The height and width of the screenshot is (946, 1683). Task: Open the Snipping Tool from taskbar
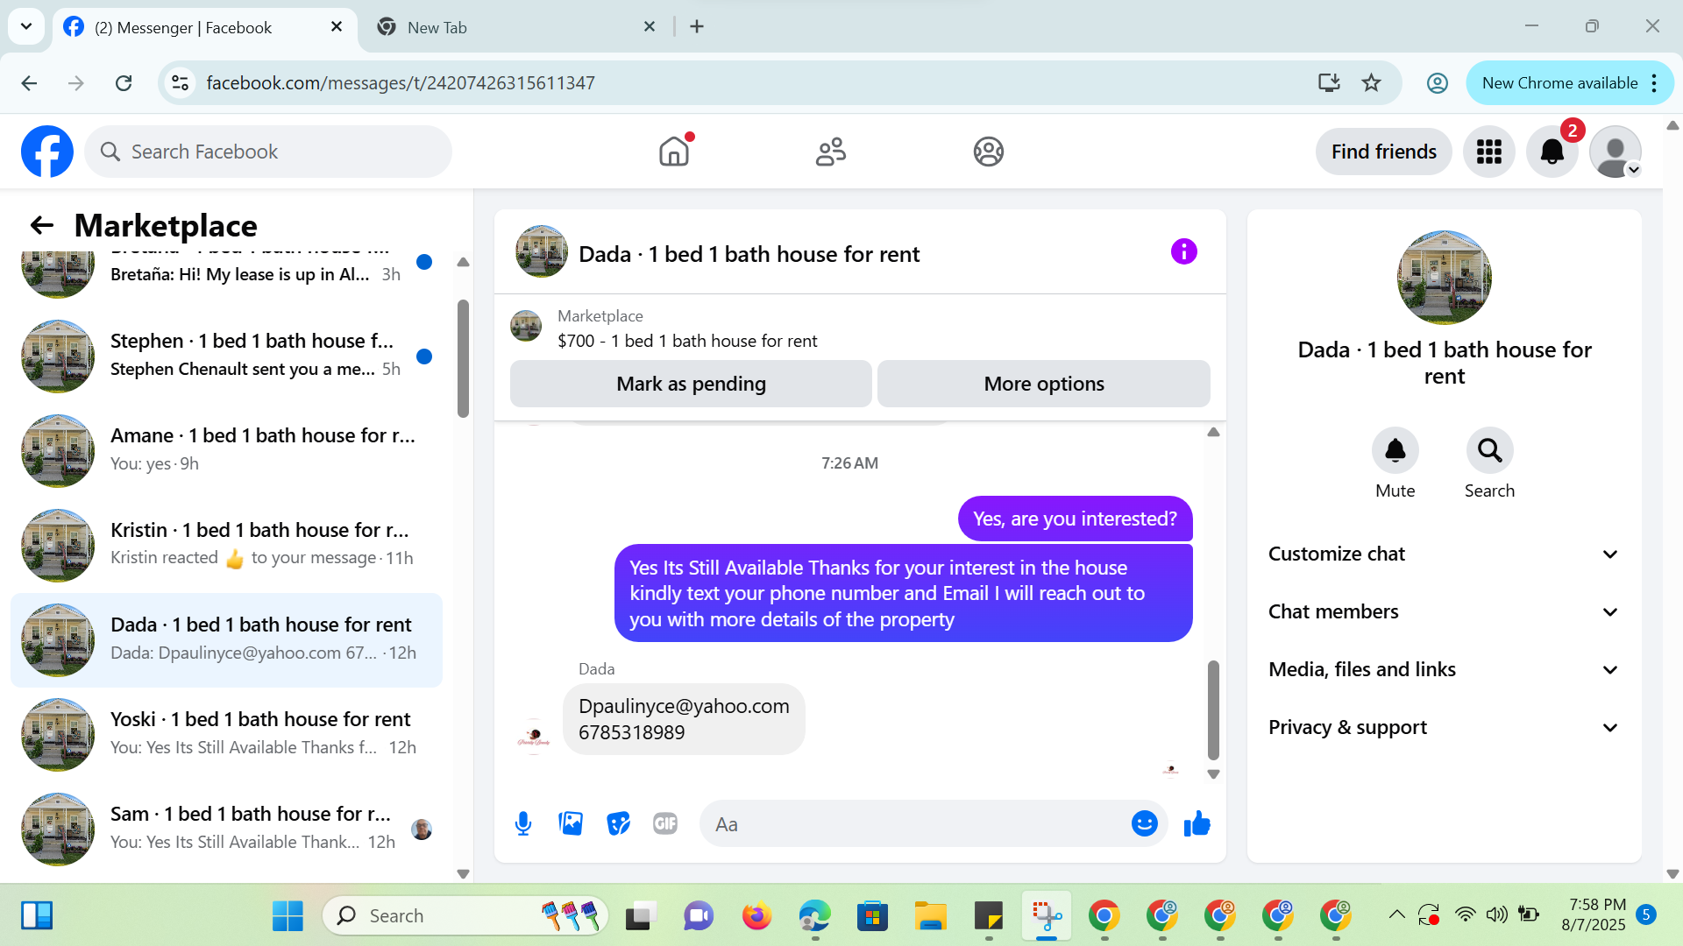pyautogui.click(x=1046, y=916)
